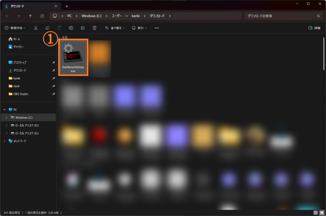Open the 並べ替え sort dropdown

coord(115,28)
